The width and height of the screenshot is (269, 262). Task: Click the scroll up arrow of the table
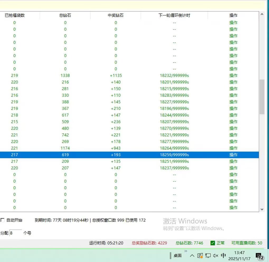(x=262, y=15)
